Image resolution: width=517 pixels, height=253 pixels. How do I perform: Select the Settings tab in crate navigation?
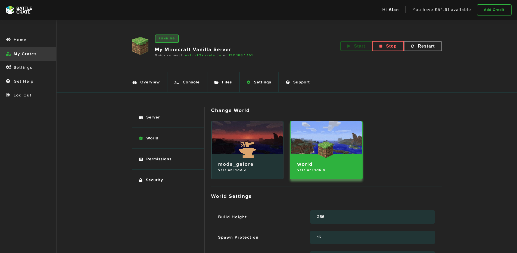[259, 82]
